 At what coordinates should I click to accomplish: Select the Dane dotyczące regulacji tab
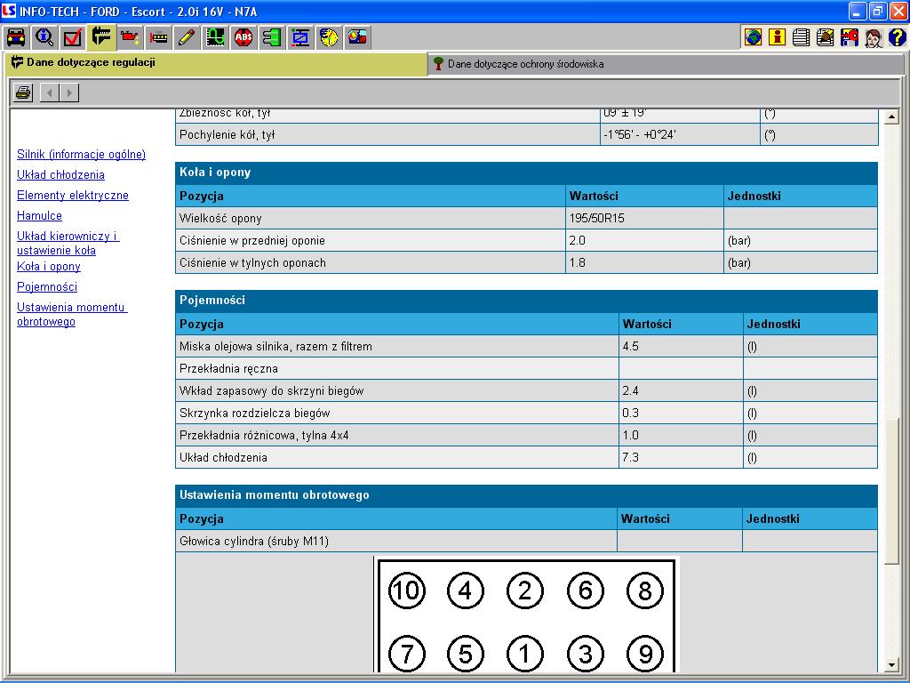pyautogui.click(x=89, y=63)
